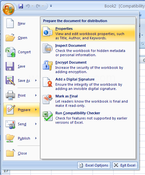Click the Redo arrow icon
Image resolution: width=145 pixels, height=175 pixels.
(x=38, y=6)
